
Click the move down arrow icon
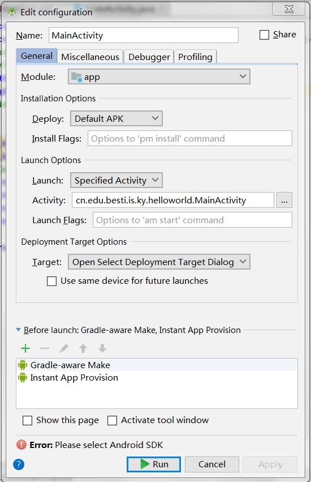pyautogui.click(x=102, y=348)
